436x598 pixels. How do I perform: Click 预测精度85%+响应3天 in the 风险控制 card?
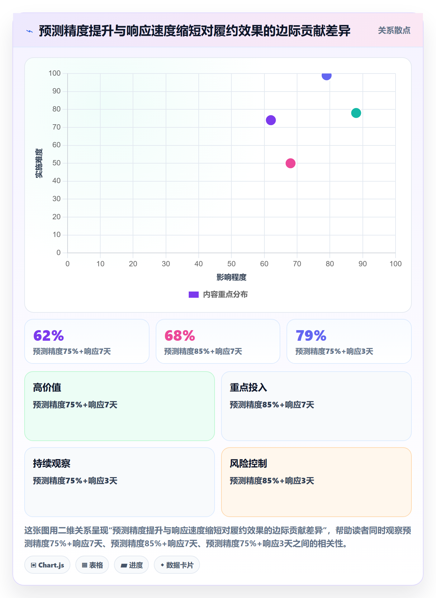point(272,481)
